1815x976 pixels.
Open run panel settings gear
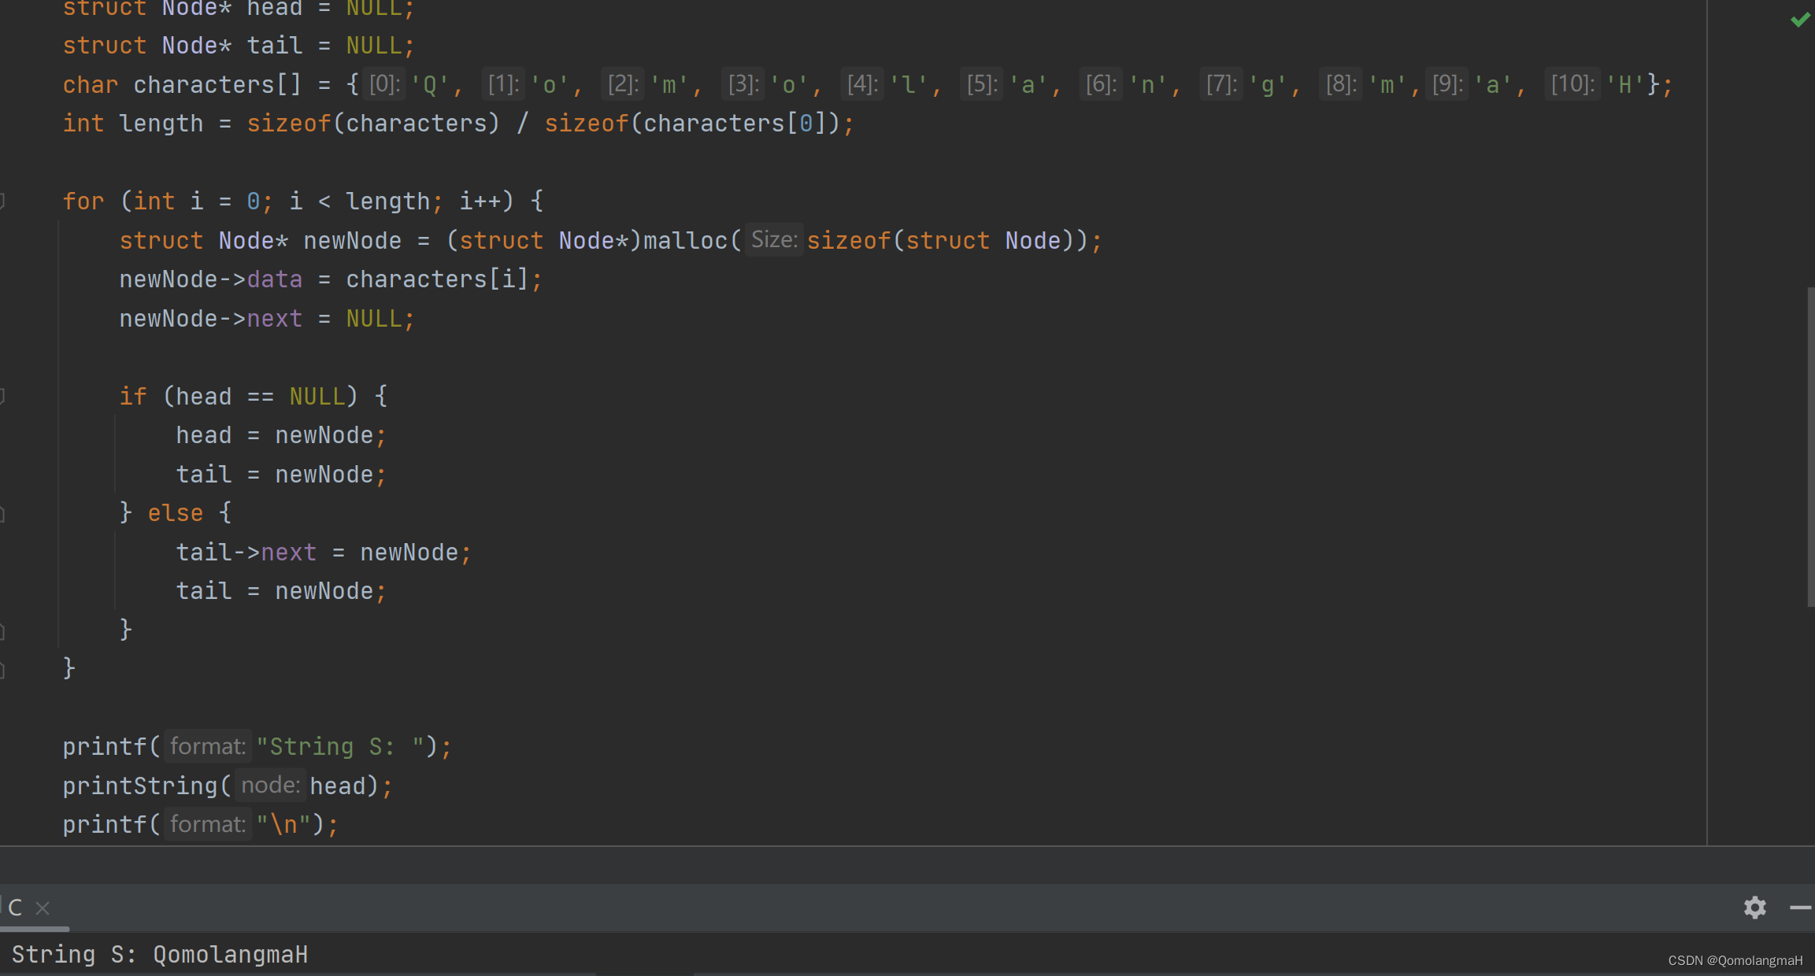1754,908
